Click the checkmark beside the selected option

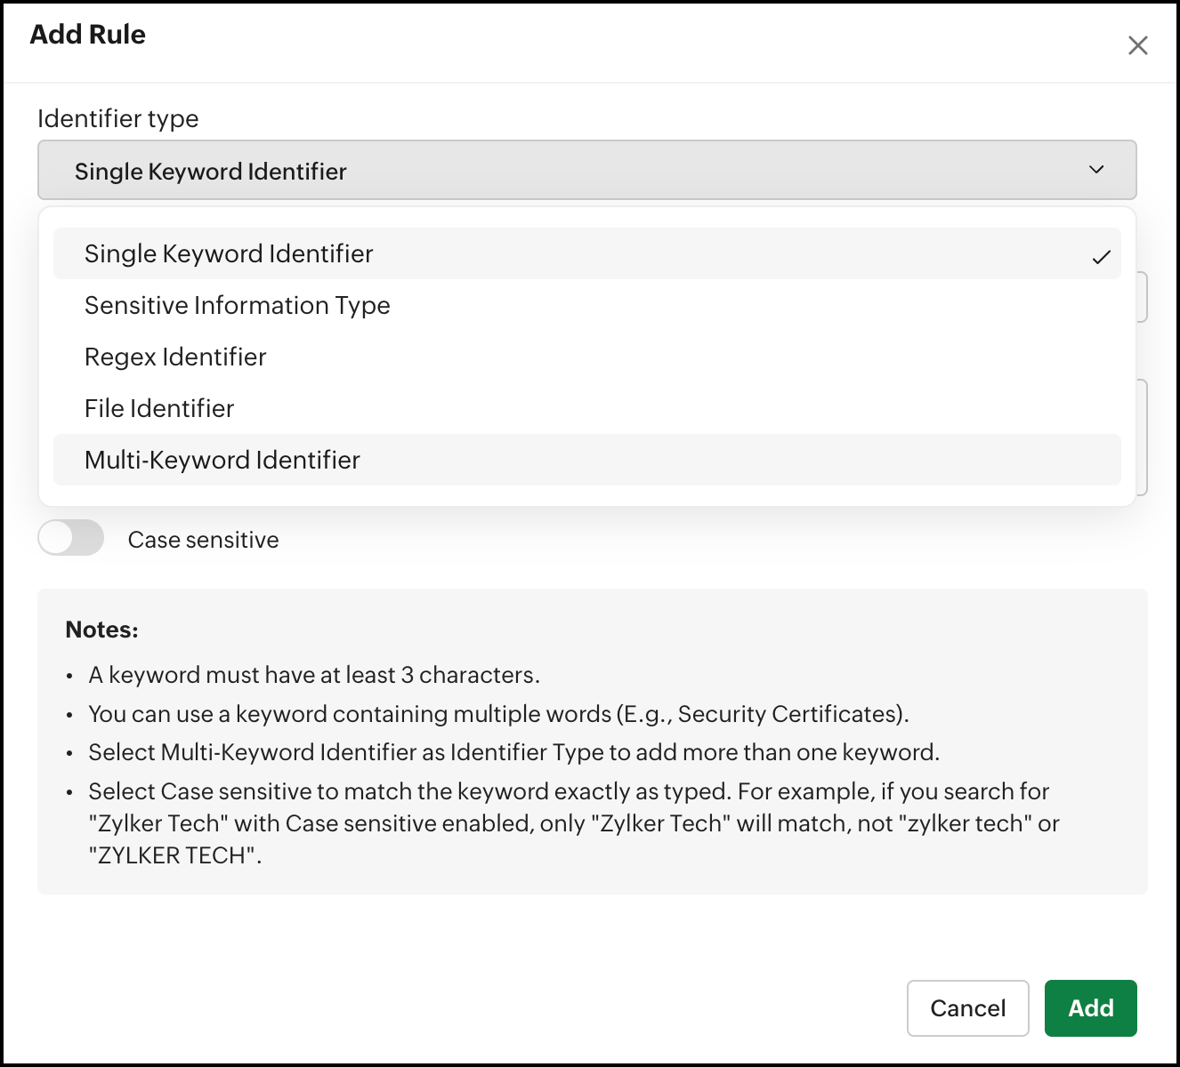click(x=1101, y=257)
